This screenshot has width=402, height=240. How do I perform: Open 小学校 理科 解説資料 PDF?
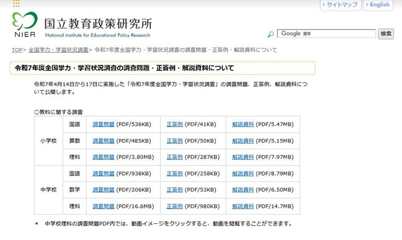point(243,157)
